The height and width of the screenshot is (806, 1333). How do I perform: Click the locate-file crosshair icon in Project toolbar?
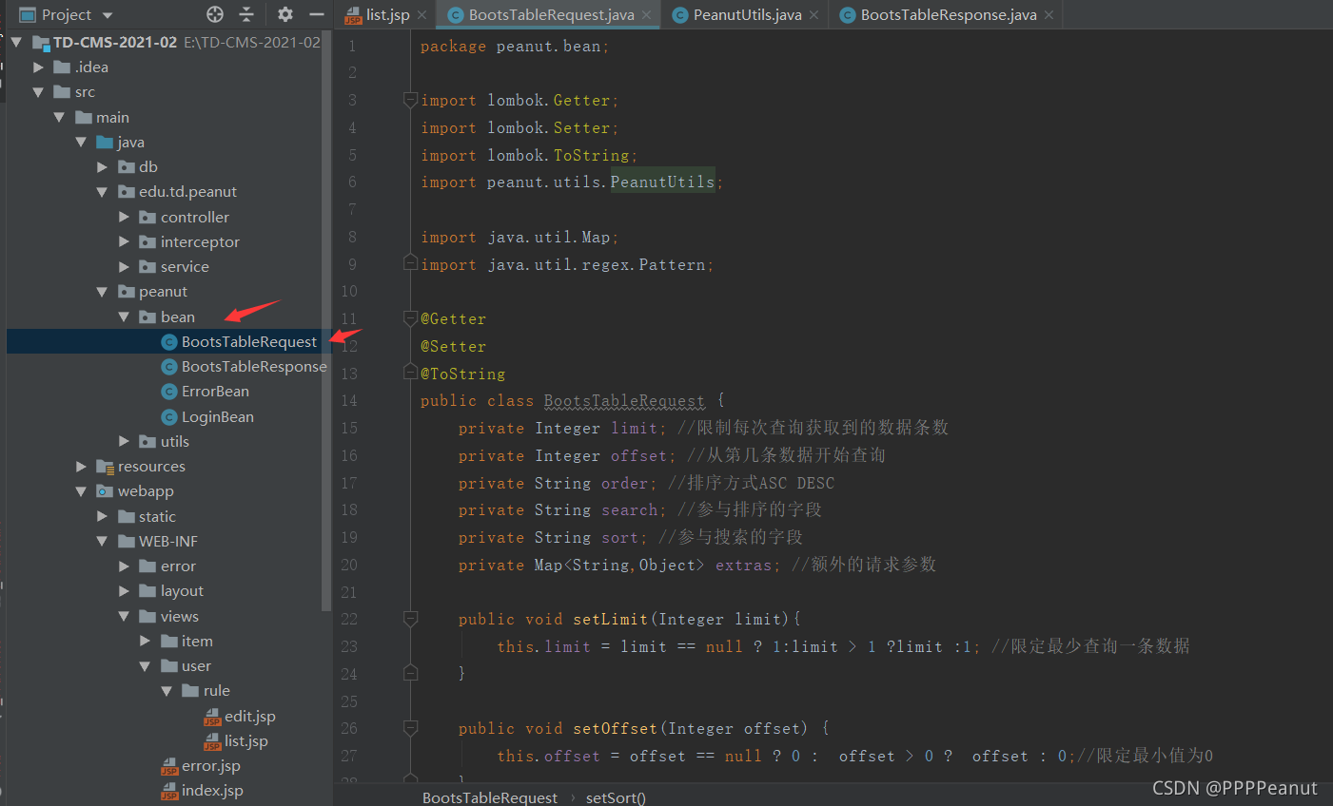(215, 14)
